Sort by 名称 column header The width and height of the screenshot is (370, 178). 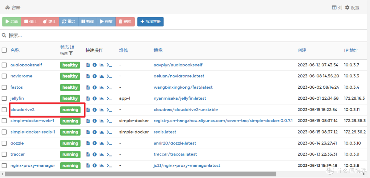click(15, 50)
